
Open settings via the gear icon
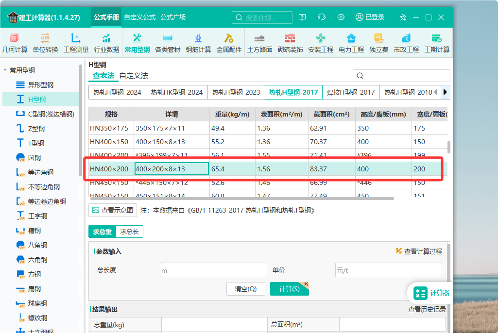(x=341, y=17)
